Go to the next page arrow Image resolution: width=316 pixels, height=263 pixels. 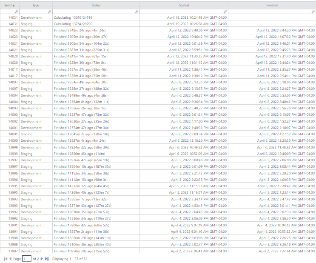tap(42, 259)
